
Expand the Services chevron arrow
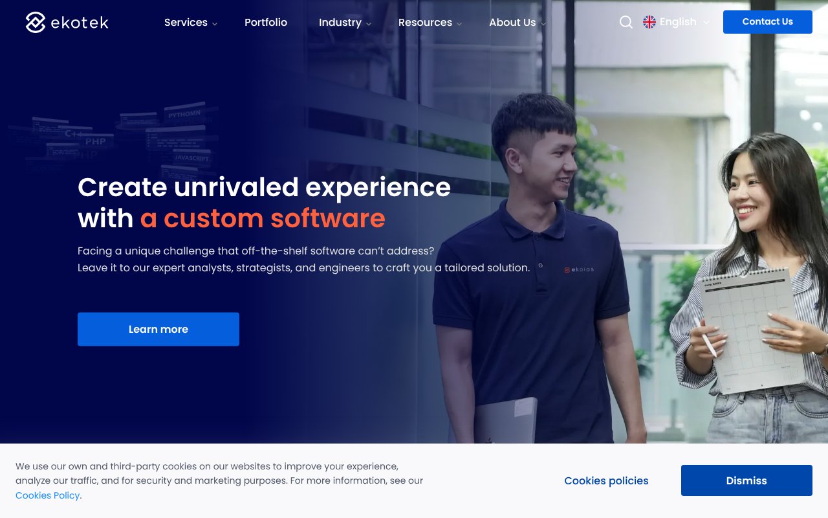(x=215, y=23)
